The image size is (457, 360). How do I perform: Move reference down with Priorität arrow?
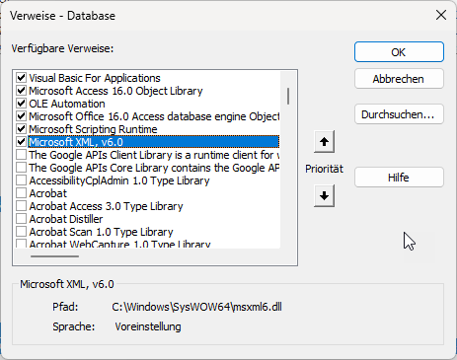click(x=324, y=196)
